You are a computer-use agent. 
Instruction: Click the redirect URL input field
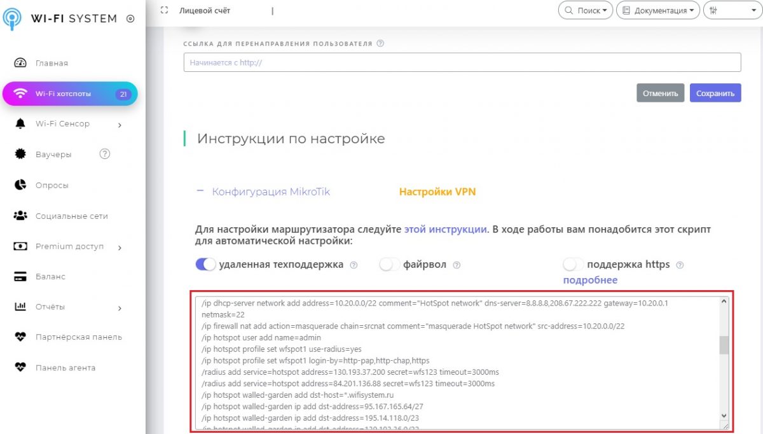[462, 62]
